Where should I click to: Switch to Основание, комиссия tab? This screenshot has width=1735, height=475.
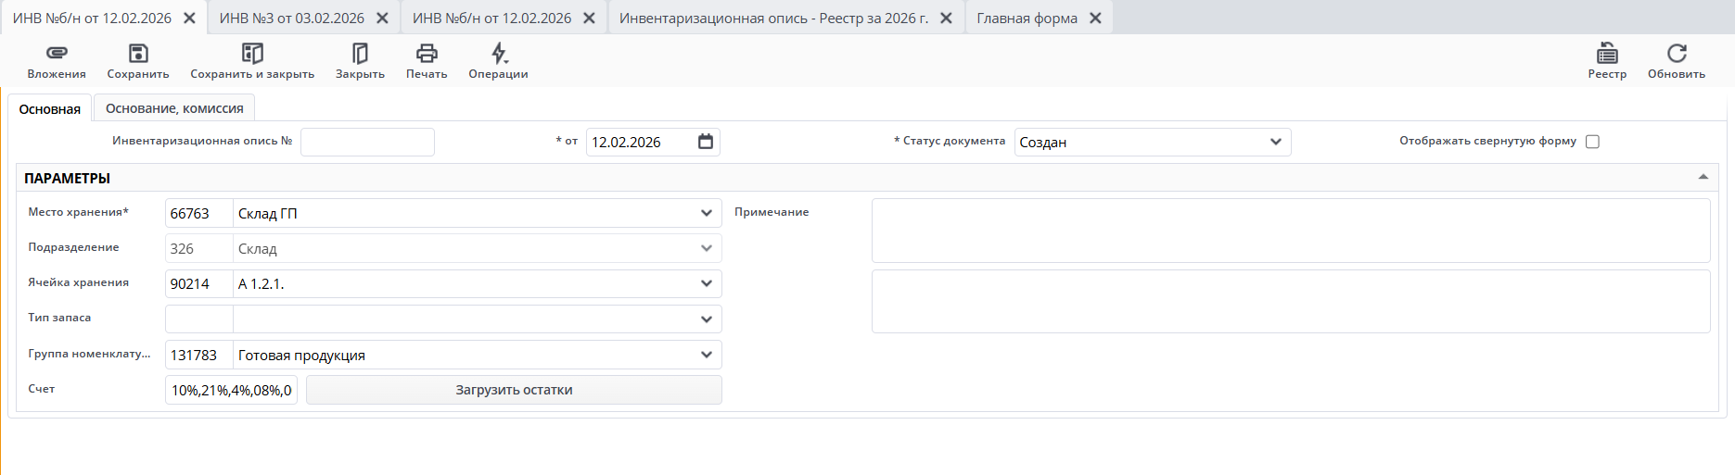pos(174,108)
